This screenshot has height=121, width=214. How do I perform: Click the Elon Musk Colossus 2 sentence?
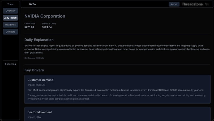click(x=116, y=90)
